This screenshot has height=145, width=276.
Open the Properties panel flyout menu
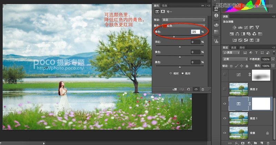pyautogui.click(x=209, y=5)
